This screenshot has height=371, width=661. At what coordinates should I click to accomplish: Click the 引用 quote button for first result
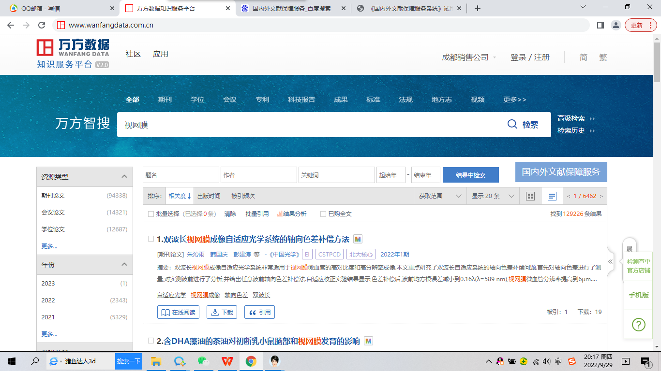coord(259,312)
